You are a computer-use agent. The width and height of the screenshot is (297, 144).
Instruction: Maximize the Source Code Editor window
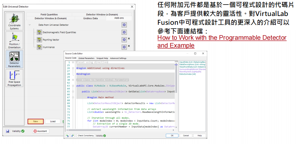pyautogui.click(x=195, y=53)
